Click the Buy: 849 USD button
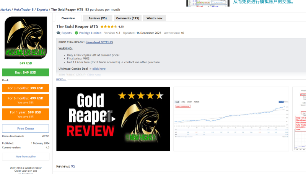This screenshot has height=174, width=306. pos(26,72)
